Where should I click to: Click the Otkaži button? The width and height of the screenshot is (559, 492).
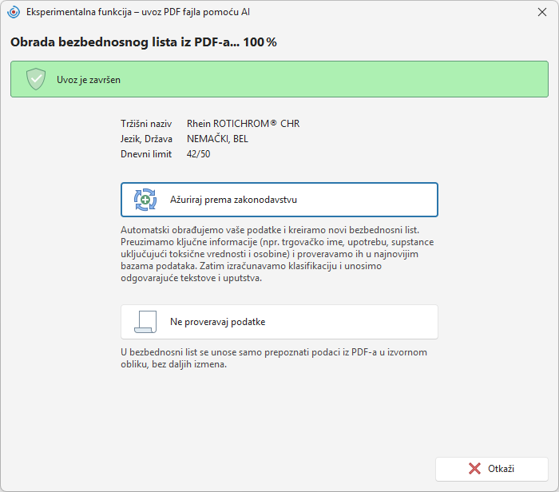[492, 469]
